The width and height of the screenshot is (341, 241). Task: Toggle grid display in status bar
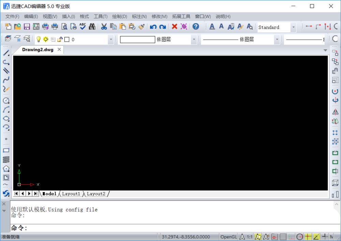click(283, 237)
